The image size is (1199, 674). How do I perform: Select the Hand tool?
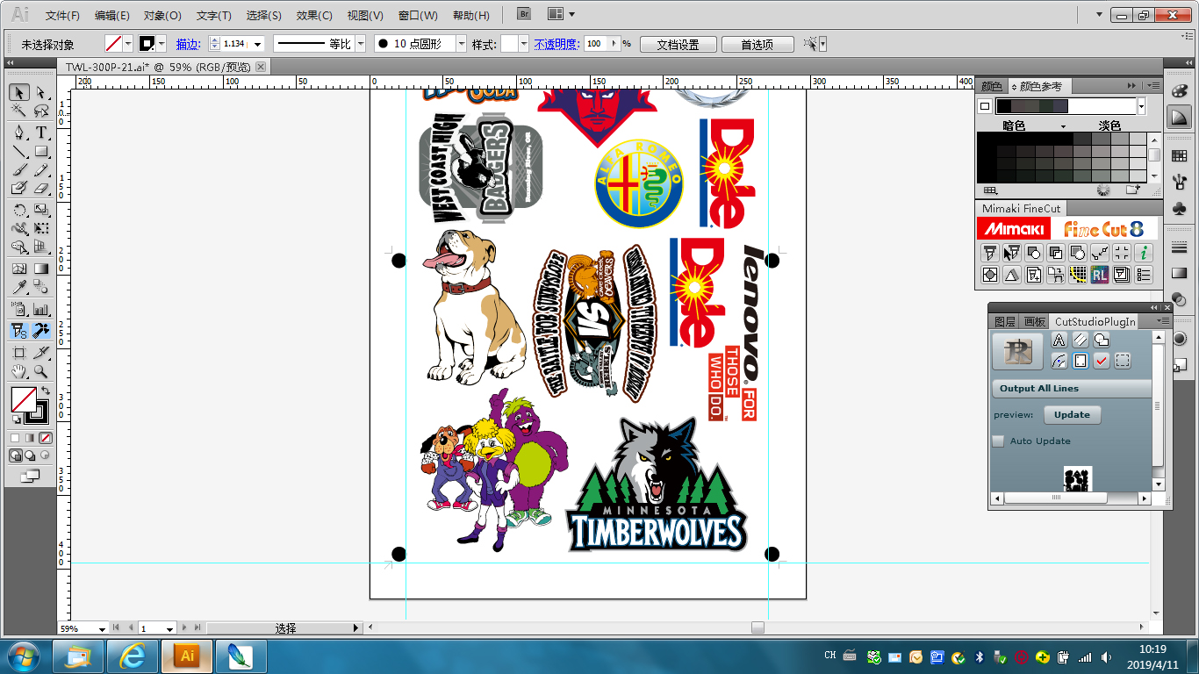tap(18, 372)
